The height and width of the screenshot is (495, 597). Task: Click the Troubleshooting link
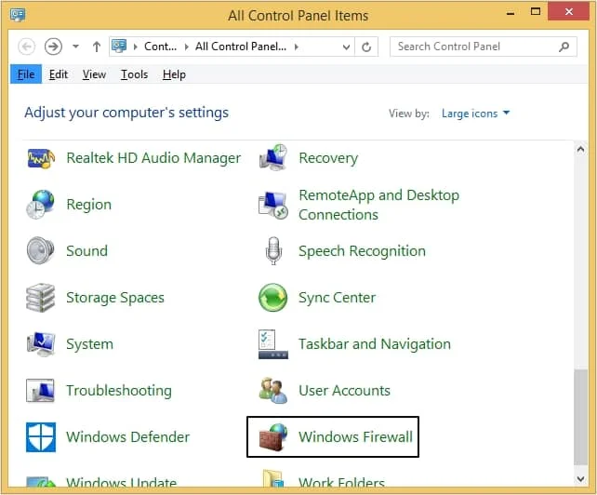coord(118,391)
